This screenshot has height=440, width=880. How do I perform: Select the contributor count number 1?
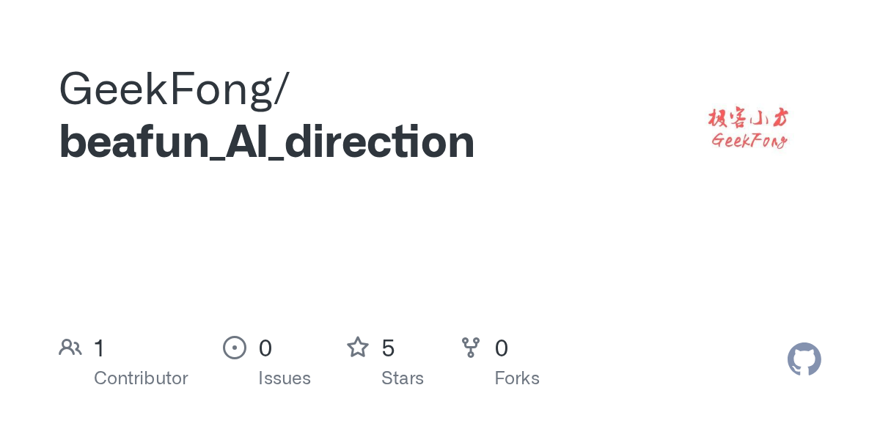click(x=99, y=348)
